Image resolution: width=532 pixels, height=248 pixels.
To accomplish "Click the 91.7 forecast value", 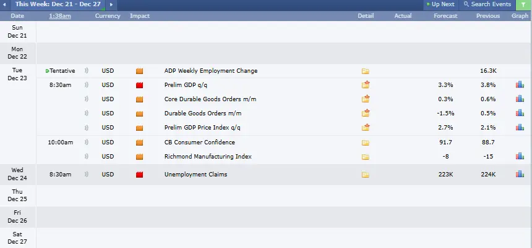I will tap(445, 142).
